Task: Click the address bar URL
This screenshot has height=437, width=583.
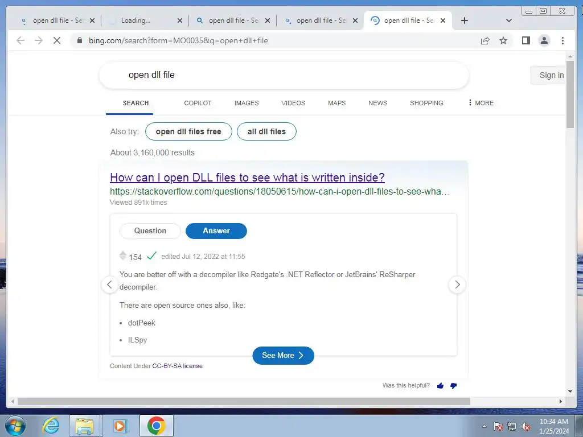Action: [x=178, y=40]
